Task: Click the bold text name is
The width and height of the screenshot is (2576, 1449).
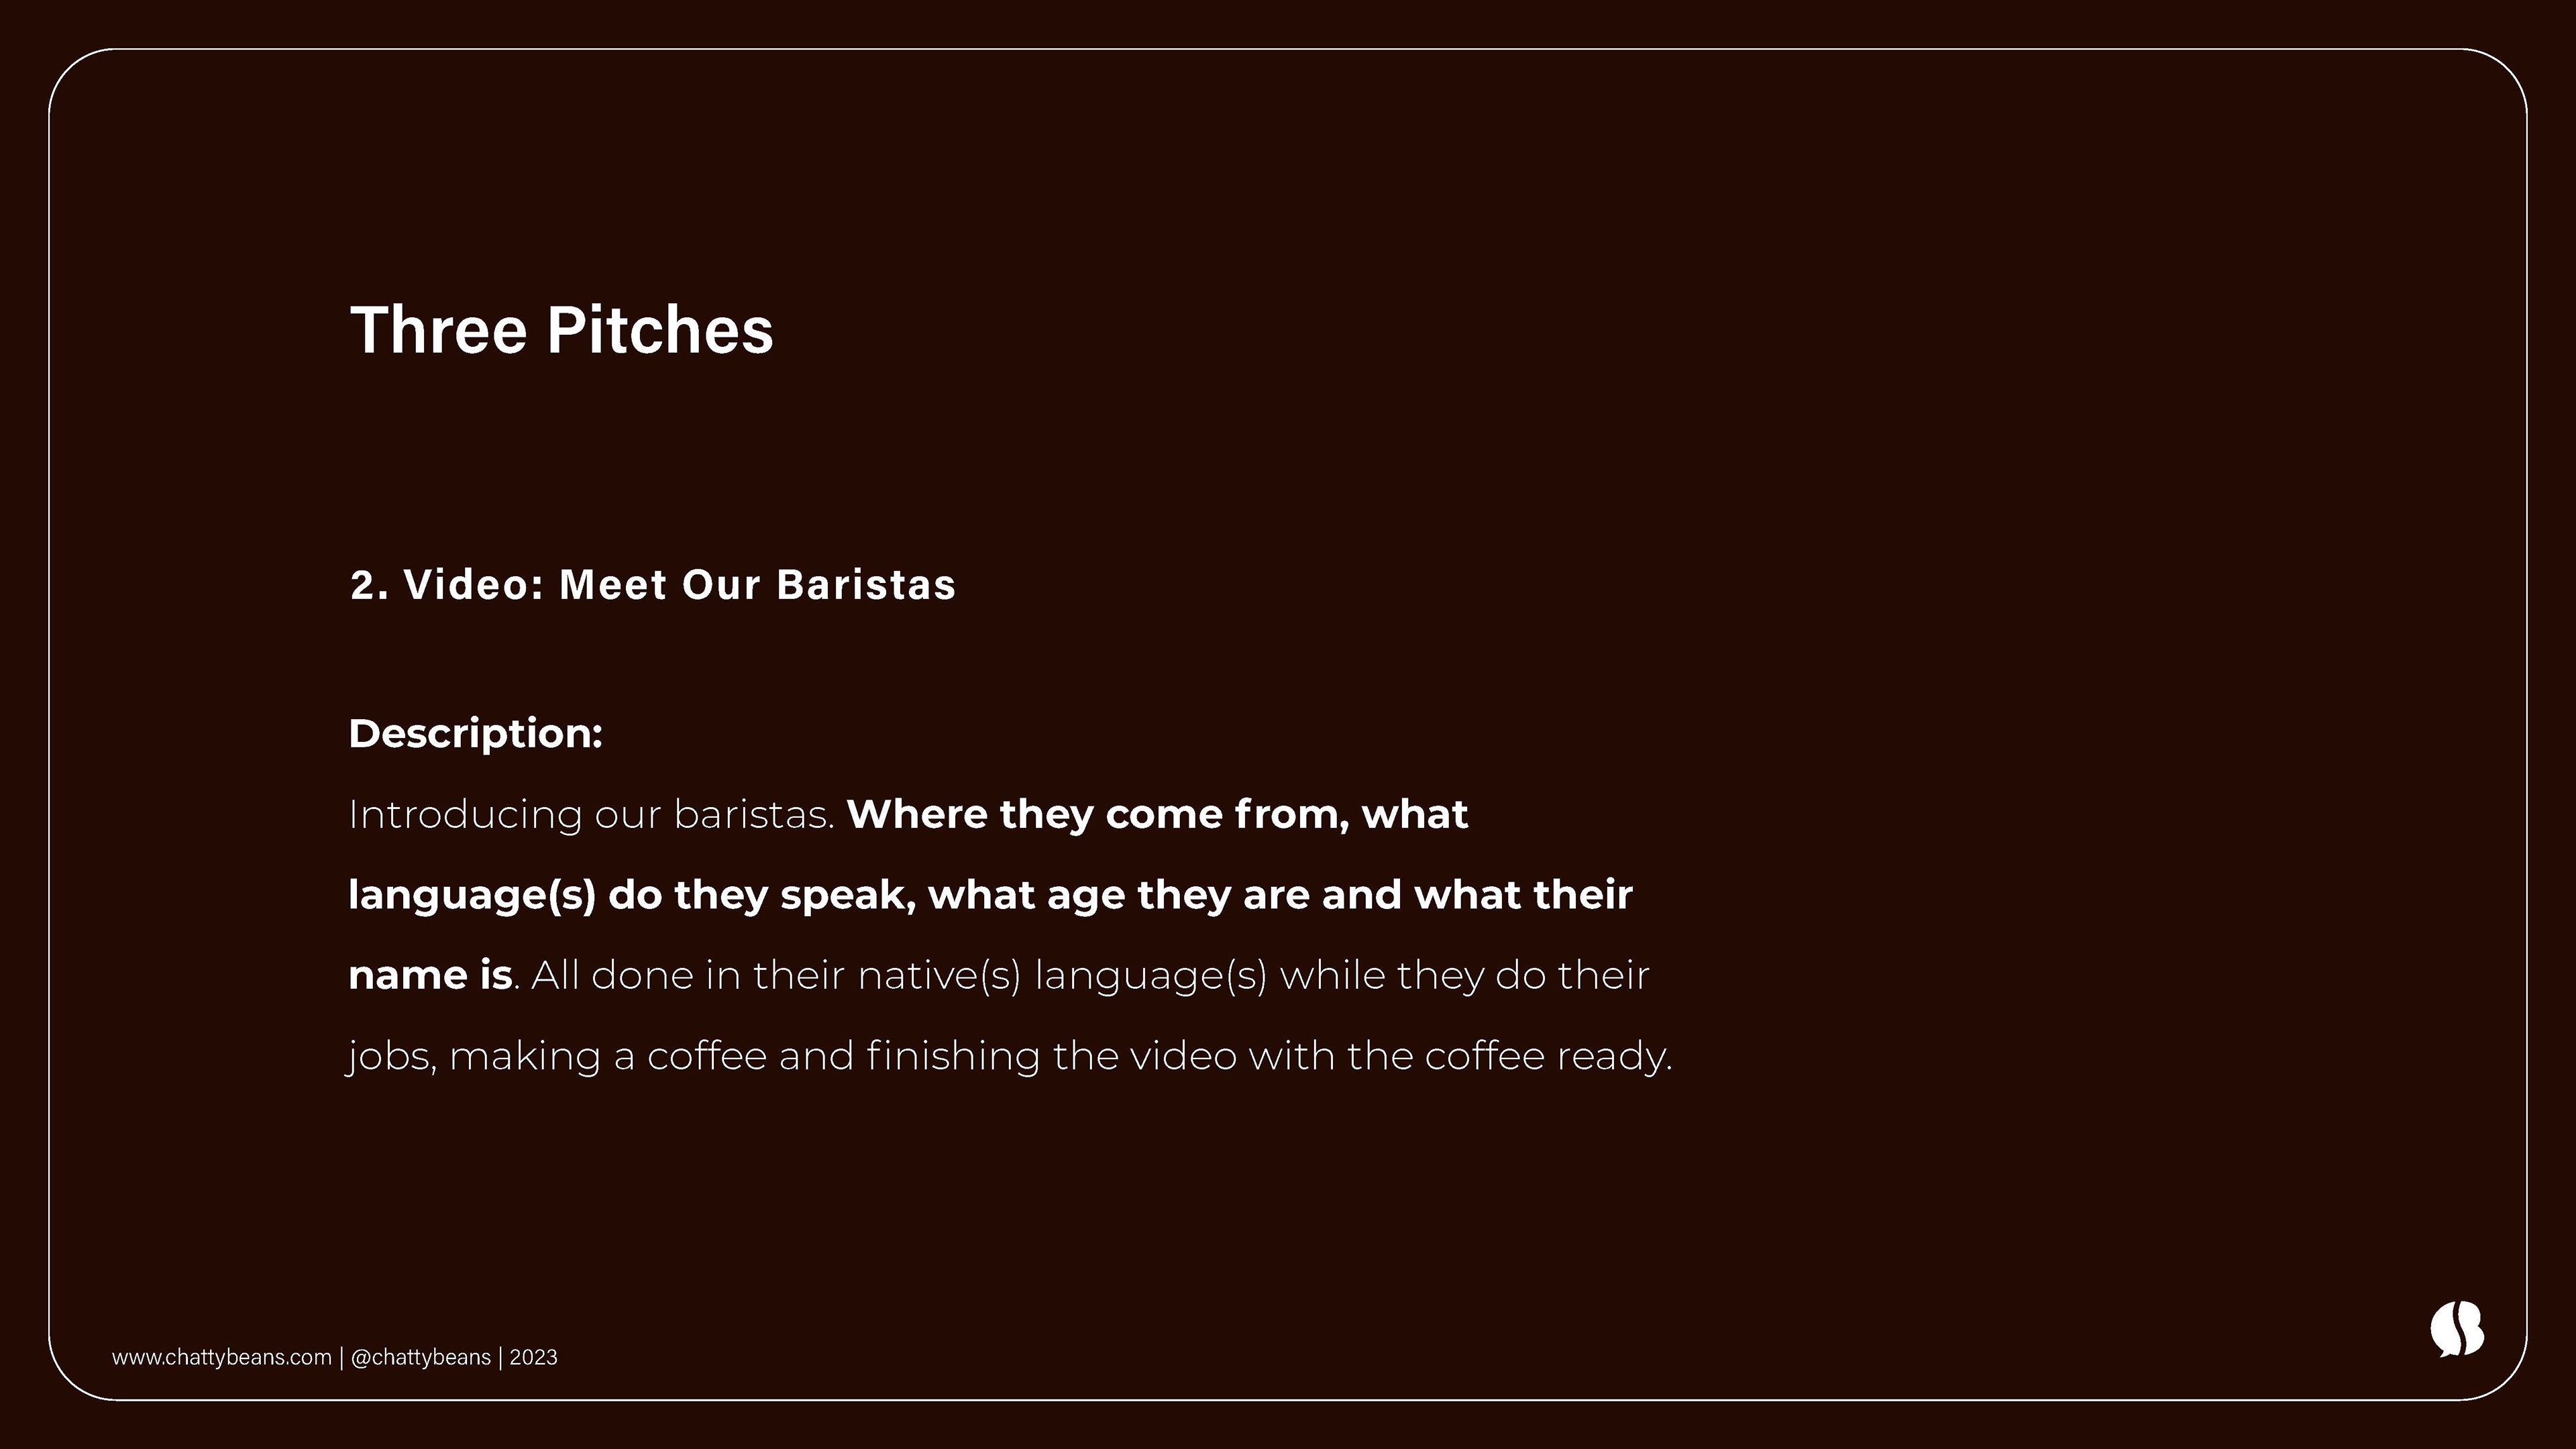Action: click(430, 975)
